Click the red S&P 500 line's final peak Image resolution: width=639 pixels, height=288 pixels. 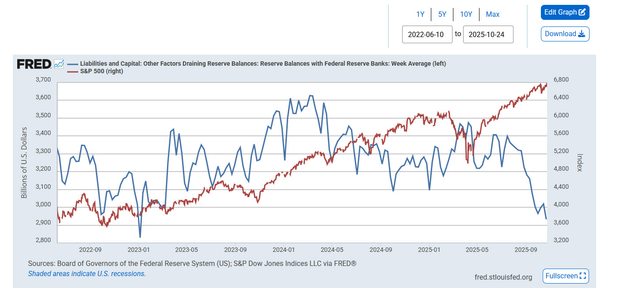click(546, 83)
